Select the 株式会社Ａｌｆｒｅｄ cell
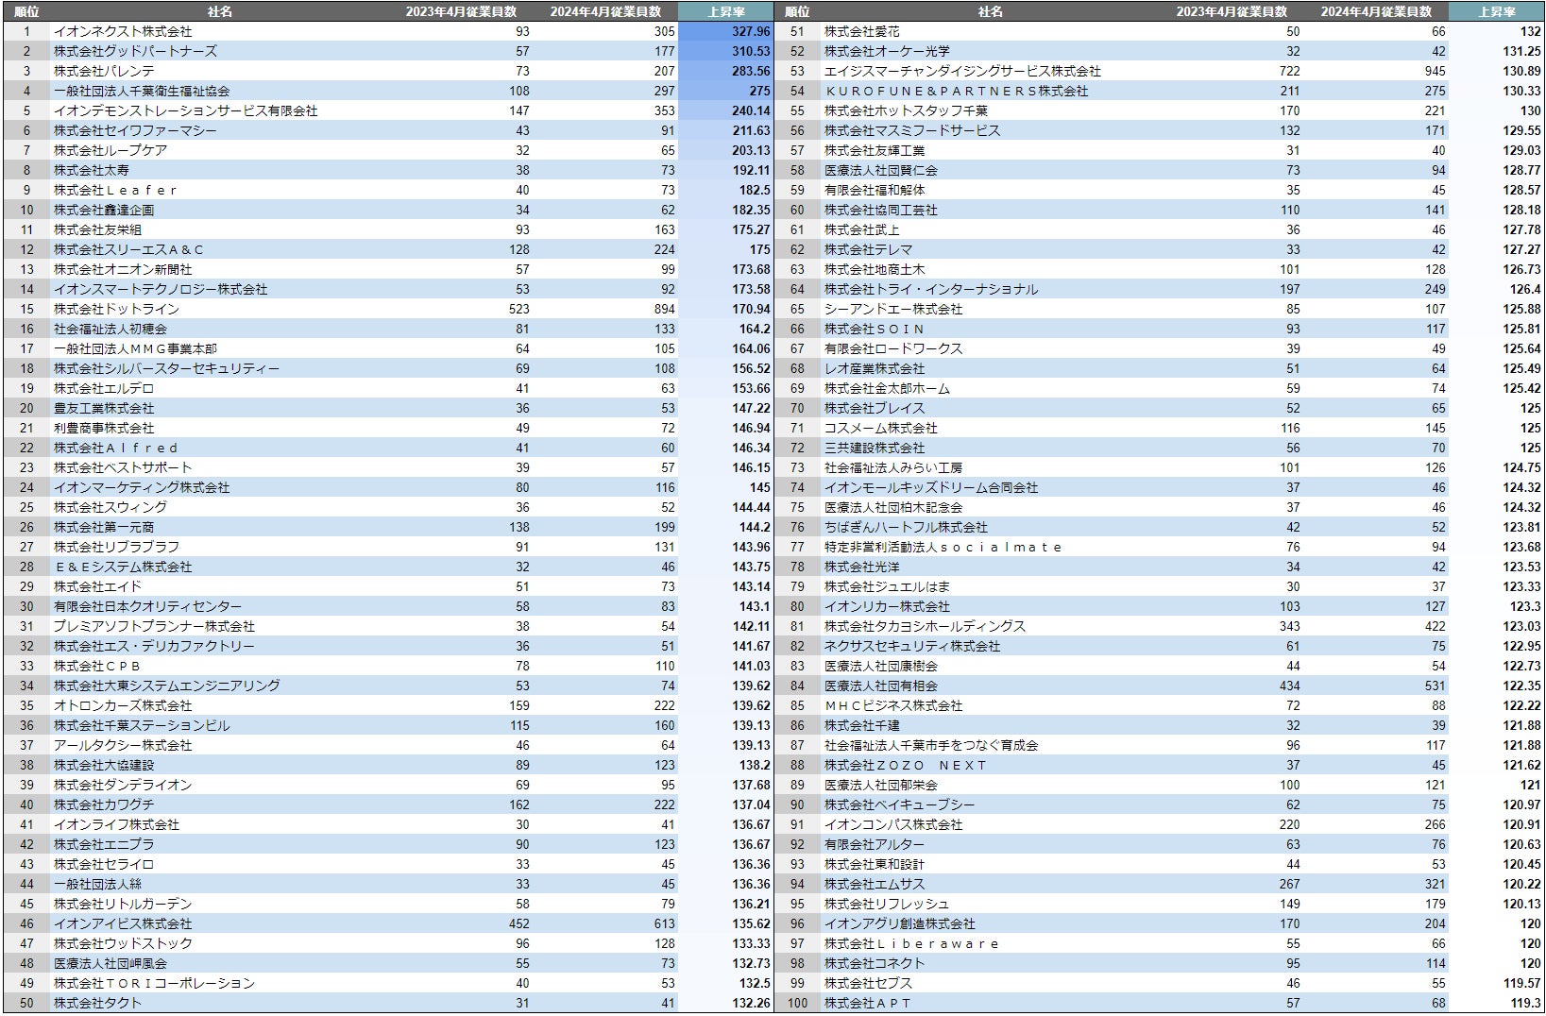Screen dimensions: 1546x1016 pyautogui.click(x=115, y=448)
